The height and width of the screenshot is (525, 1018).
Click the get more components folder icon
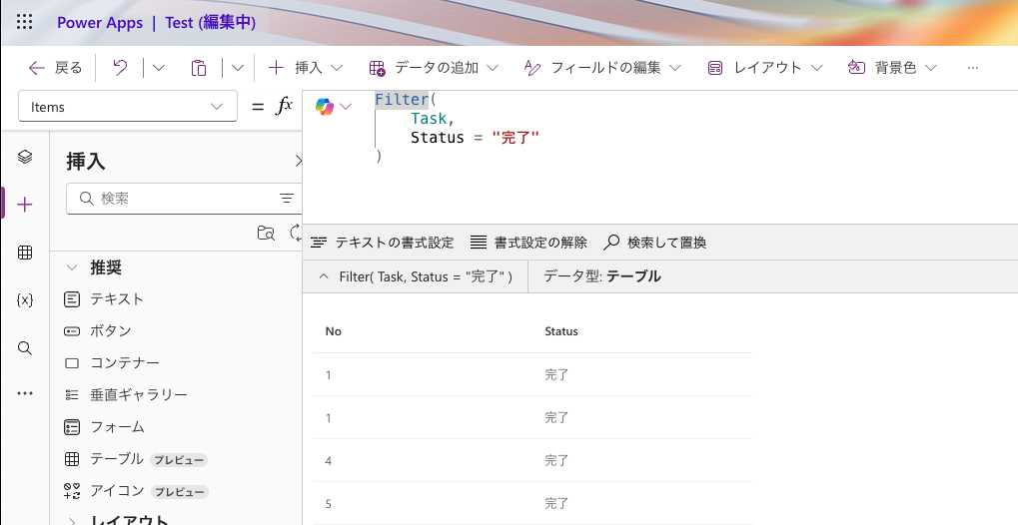(266, 233)
